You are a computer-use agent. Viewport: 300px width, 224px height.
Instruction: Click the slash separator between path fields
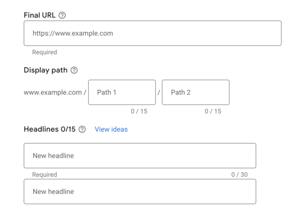tap(159, 92)
